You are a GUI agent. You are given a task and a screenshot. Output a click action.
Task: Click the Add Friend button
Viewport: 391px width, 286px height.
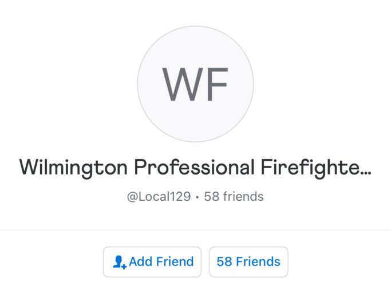(x=152, y=262)
